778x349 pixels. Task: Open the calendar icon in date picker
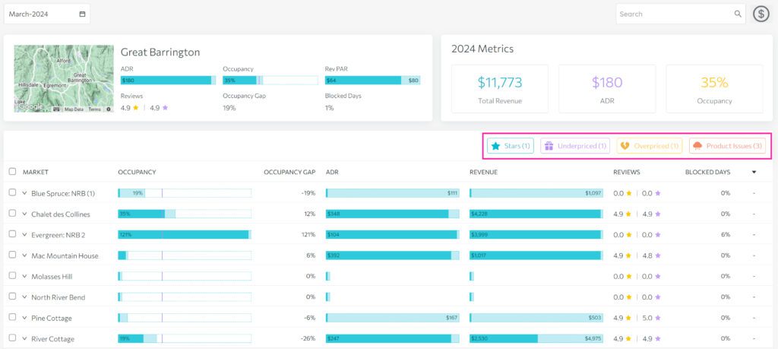coord(82,14)
